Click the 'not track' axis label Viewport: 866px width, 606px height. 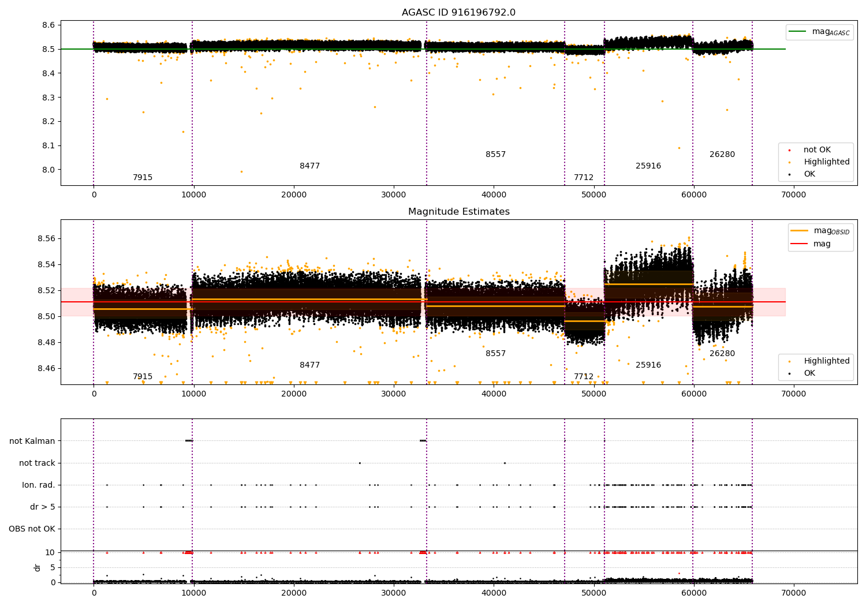[x=37, y=463]
